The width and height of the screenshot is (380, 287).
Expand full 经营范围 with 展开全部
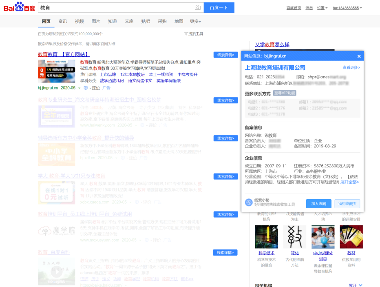pos(349,182)
